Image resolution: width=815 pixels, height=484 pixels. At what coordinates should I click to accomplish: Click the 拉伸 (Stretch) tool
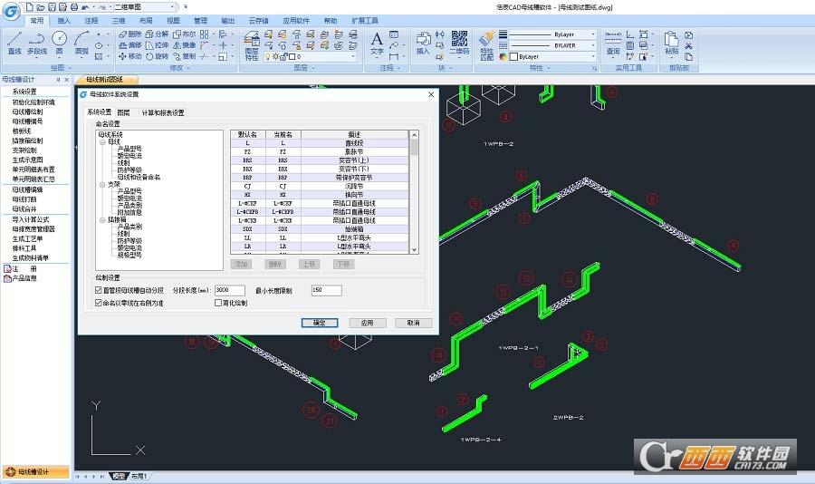(x=157, y=45)
